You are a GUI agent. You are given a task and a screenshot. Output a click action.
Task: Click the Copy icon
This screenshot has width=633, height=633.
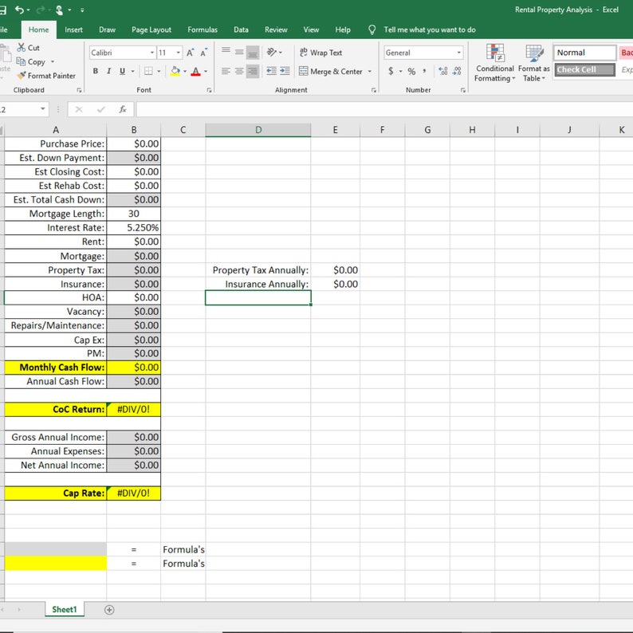click(21, 61)
